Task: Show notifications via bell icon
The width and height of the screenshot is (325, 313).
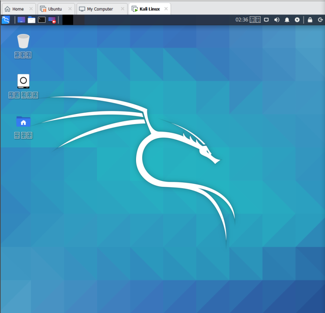Action: (287, 20)
